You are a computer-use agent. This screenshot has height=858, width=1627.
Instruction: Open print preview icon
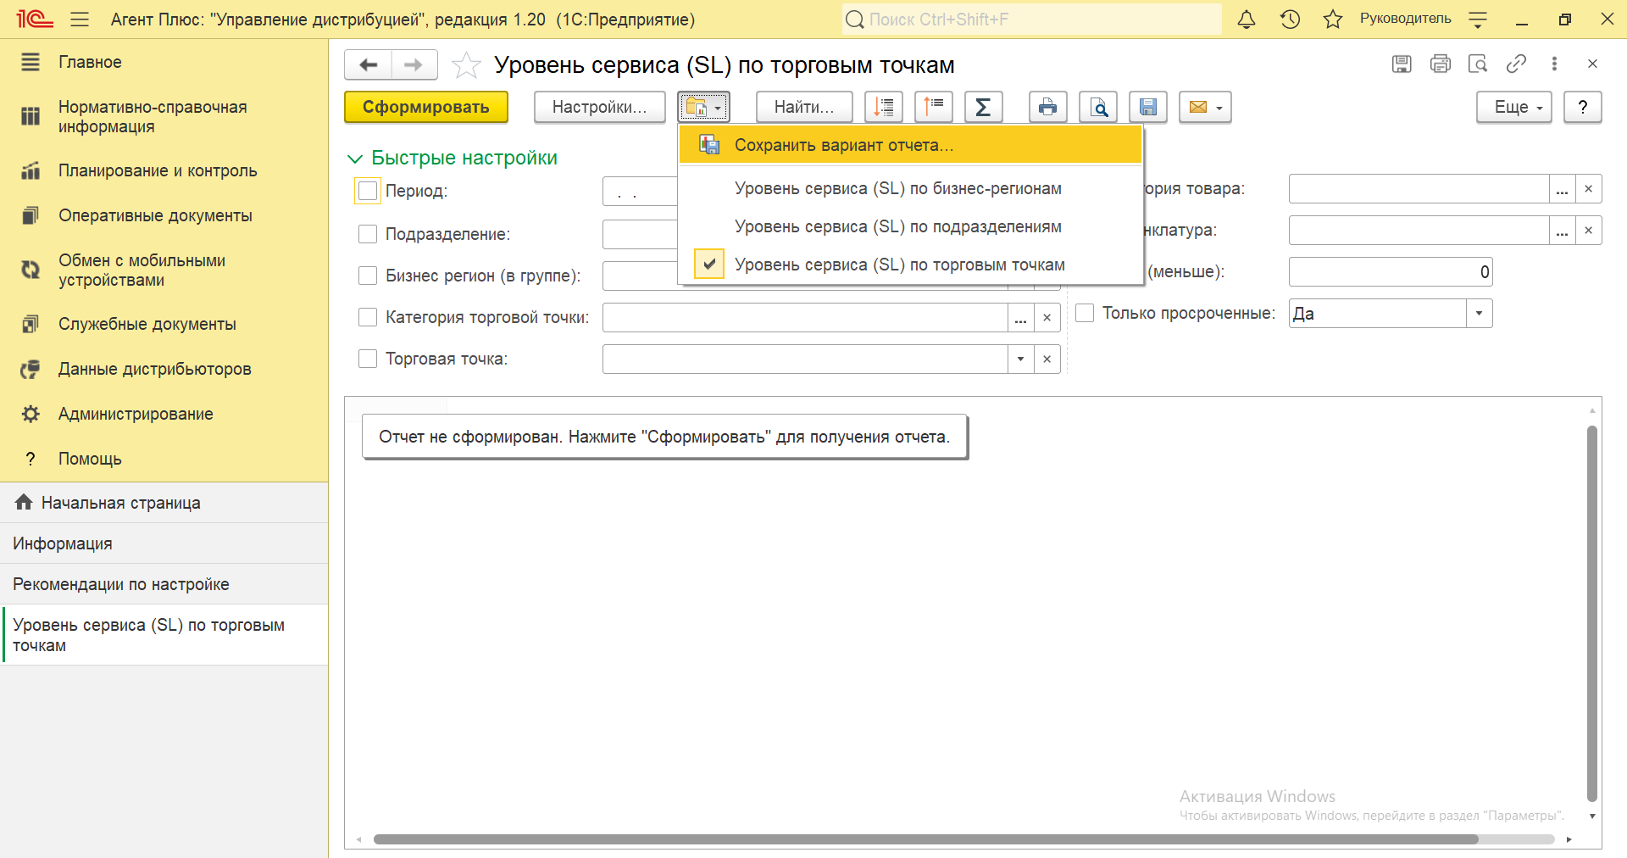tap(1098, 108)
